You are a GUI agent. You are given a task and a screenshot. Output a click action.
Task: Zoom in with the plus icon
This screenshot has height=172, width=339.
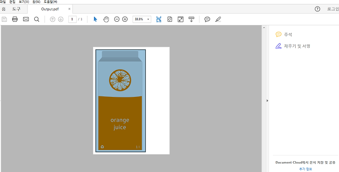coord(125,19)
